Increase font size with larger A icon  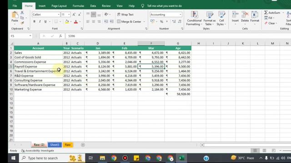pos(74,14)
